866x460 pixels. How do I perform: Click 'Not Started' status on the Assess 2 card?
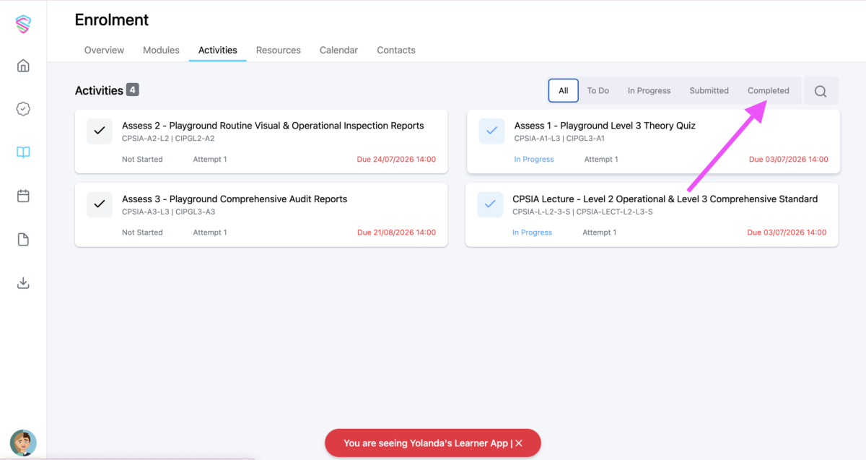tap(142, 160)
